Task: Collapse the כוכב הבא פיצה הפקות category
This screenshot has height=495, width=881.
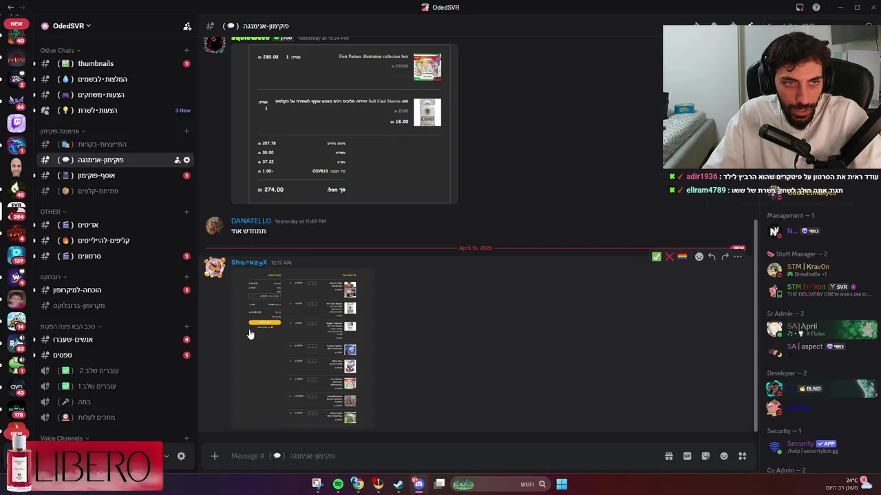Action: click(x=71, y=327)
